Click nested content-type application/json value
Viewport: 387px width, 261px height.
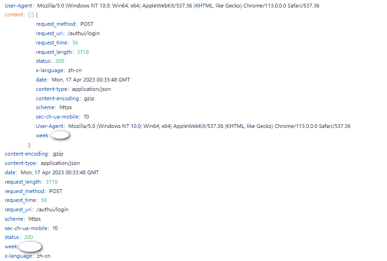(x=92, y=89)
